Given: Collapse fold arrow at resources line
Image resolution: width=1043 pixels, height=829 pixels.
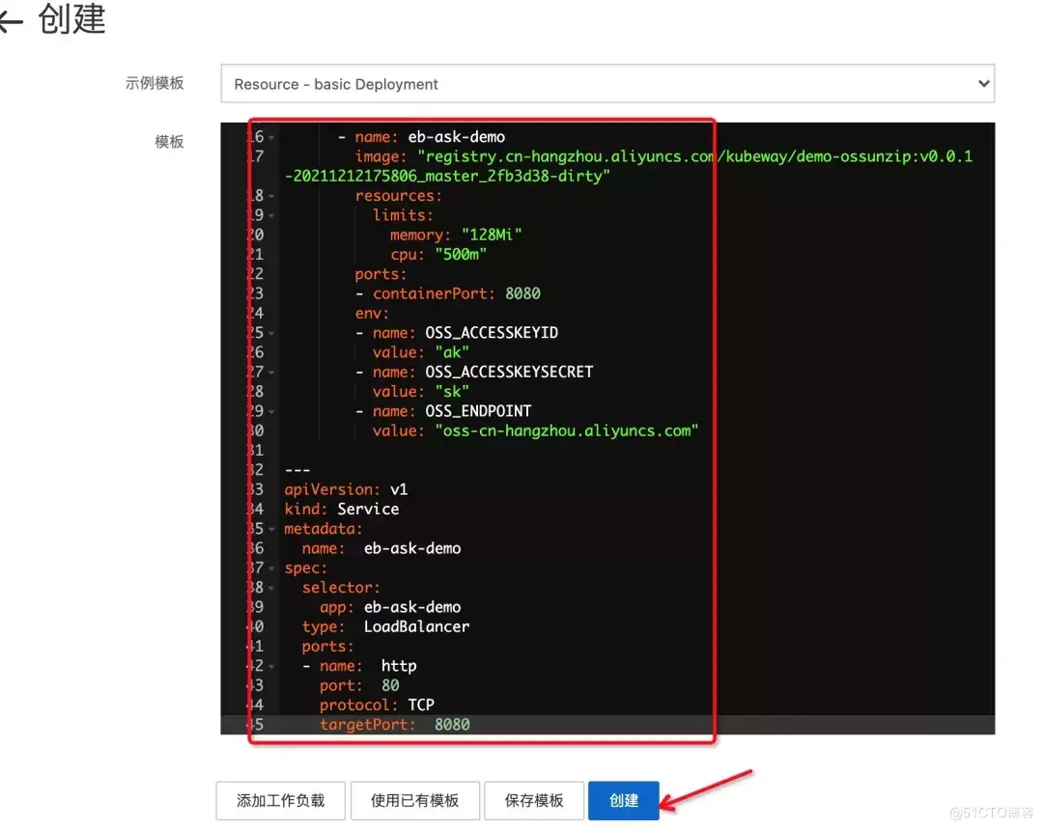Looking at the screenshot, I should click(271, 196).
